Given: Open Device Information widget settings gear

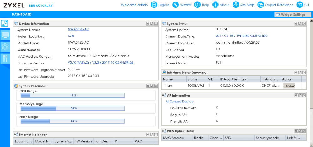Looking at the screenshot, I should 148,24.
